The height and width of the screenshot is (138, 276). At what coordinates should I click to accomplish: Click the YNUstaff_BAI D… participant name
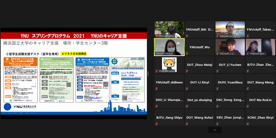point(200,29)
